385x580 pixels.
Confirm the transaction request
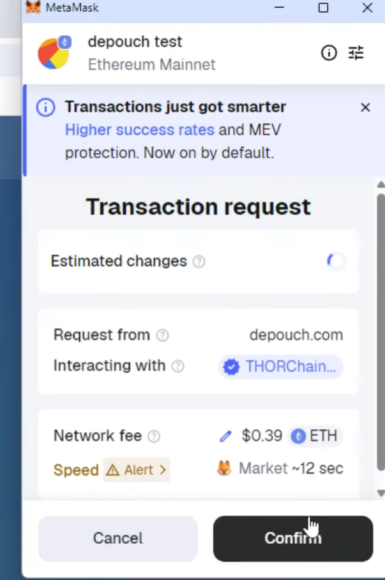point(292,538)
